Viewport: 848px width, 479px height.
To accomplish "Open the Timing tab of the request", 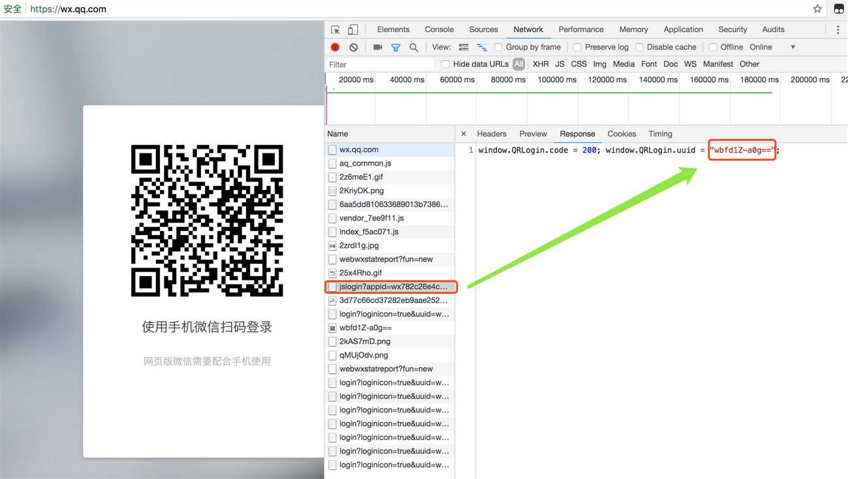I will (661, 134).
